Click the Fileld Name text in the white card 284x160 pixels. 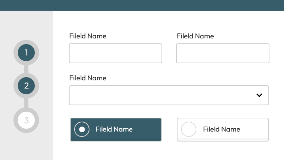[222, 129]
